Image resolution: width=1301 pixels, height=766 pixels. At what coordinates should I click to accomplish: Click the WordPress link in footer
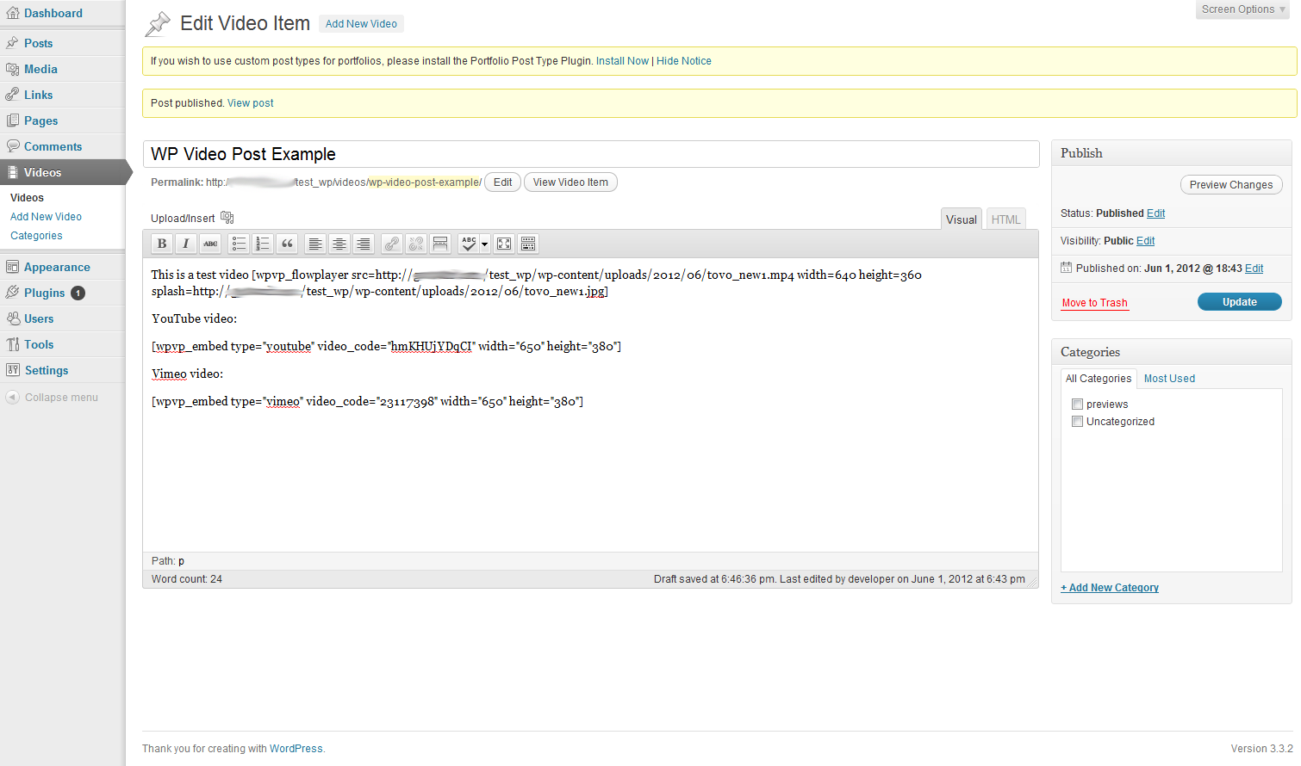click(296, 749)
